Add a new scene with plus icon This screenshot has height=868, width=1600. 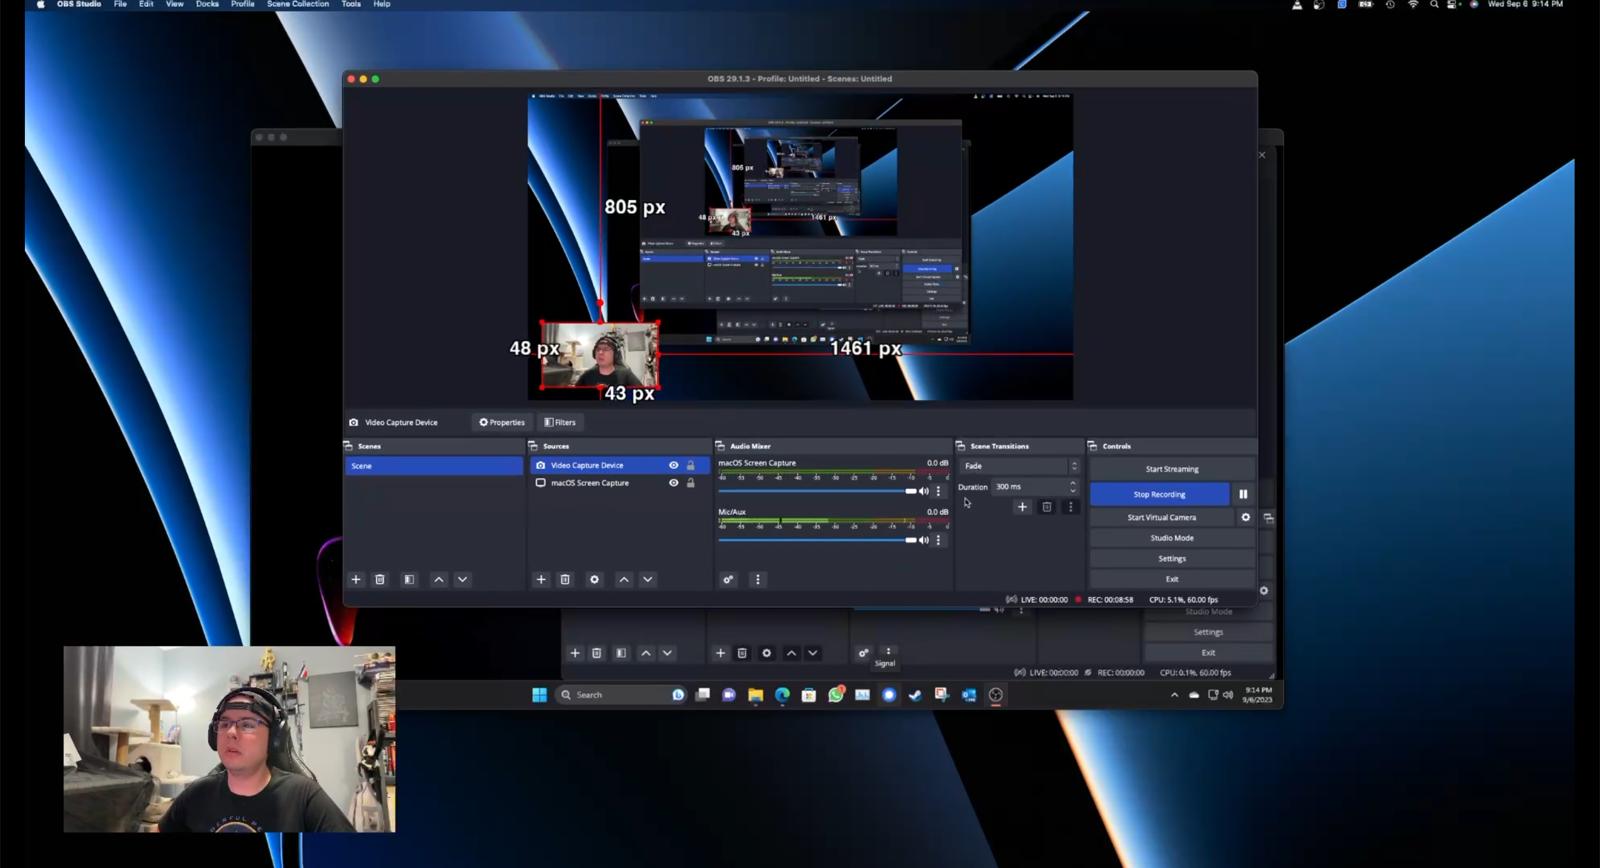(355, 579)
